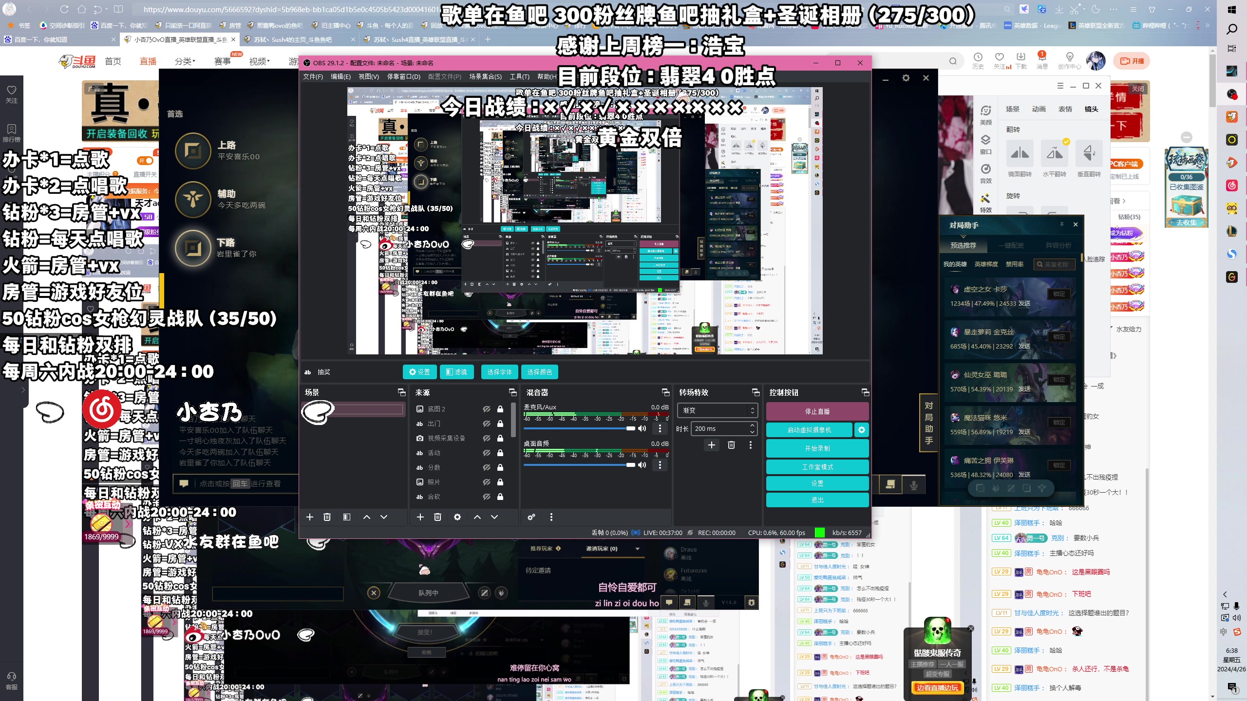Viewport: 1247px width, 701px height.
Task: Click 开播 button on Douyu header
Action: 1132,61
